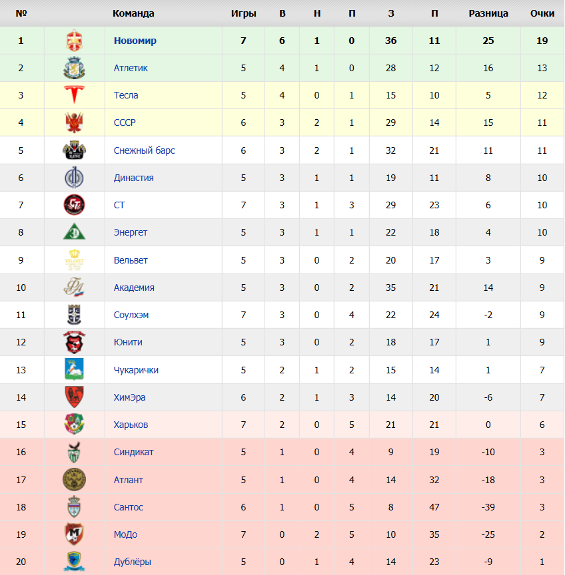Select the Академия crest icon
The height and width of the screenshot is (575, 565).
[74, 287]
